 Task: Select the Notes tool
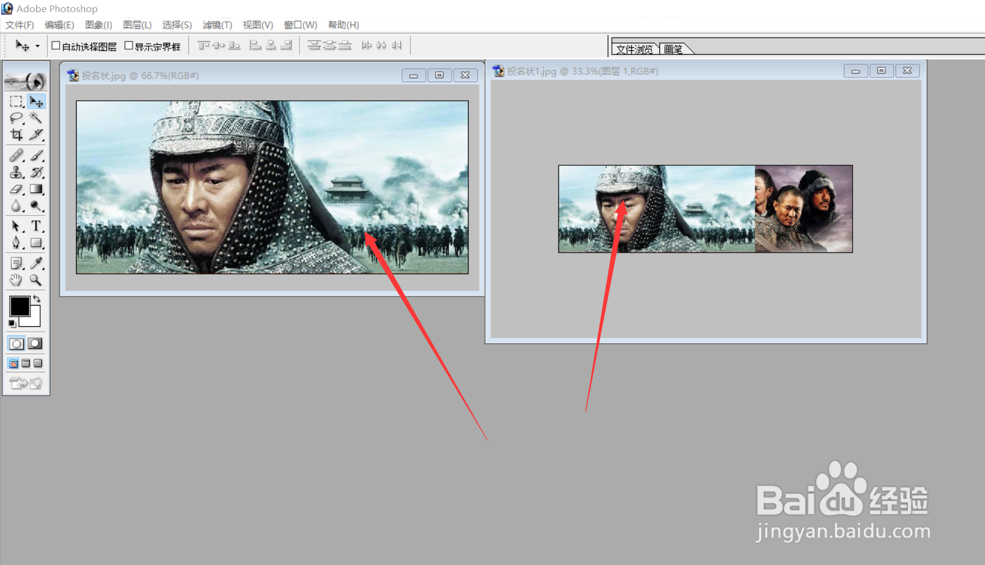(16, 263)
